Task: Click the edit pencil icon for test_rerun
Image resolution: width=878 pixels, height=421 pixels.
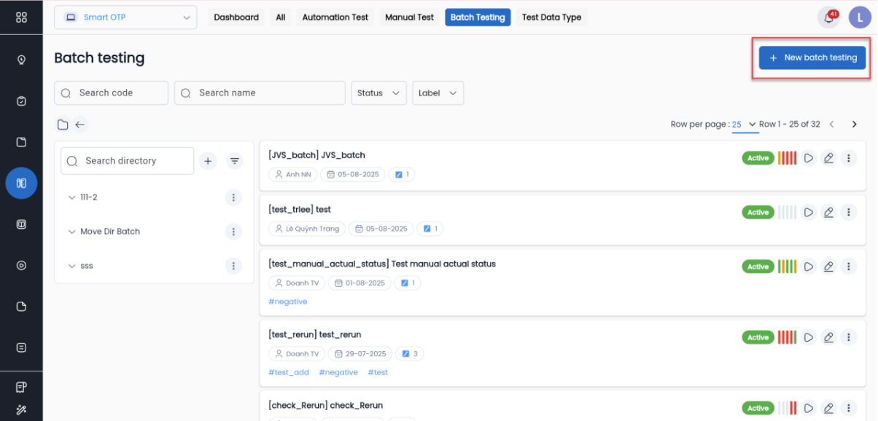Action: pyautogui.click(x=828, y=337)
